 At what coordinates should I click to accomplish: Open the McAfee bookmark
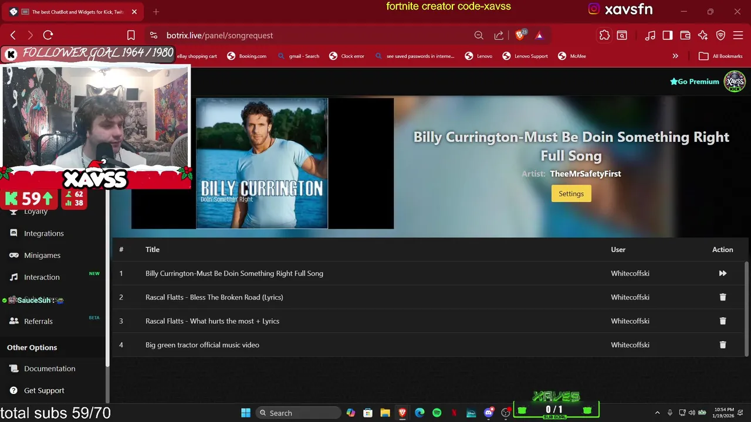coord(572,56)
